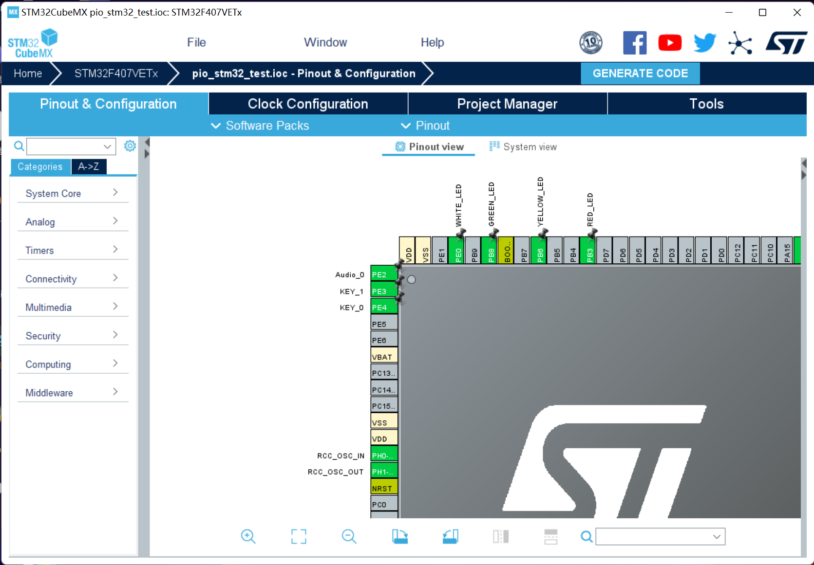This screenshot has height=565, width=814.
Task: Click the pio_stm32_test.ioc breadcrumb
Action: click(x=303, y=73)
